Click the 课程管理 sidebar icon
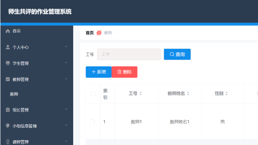Viewport: 258px width, 145px height. [8, 142]
